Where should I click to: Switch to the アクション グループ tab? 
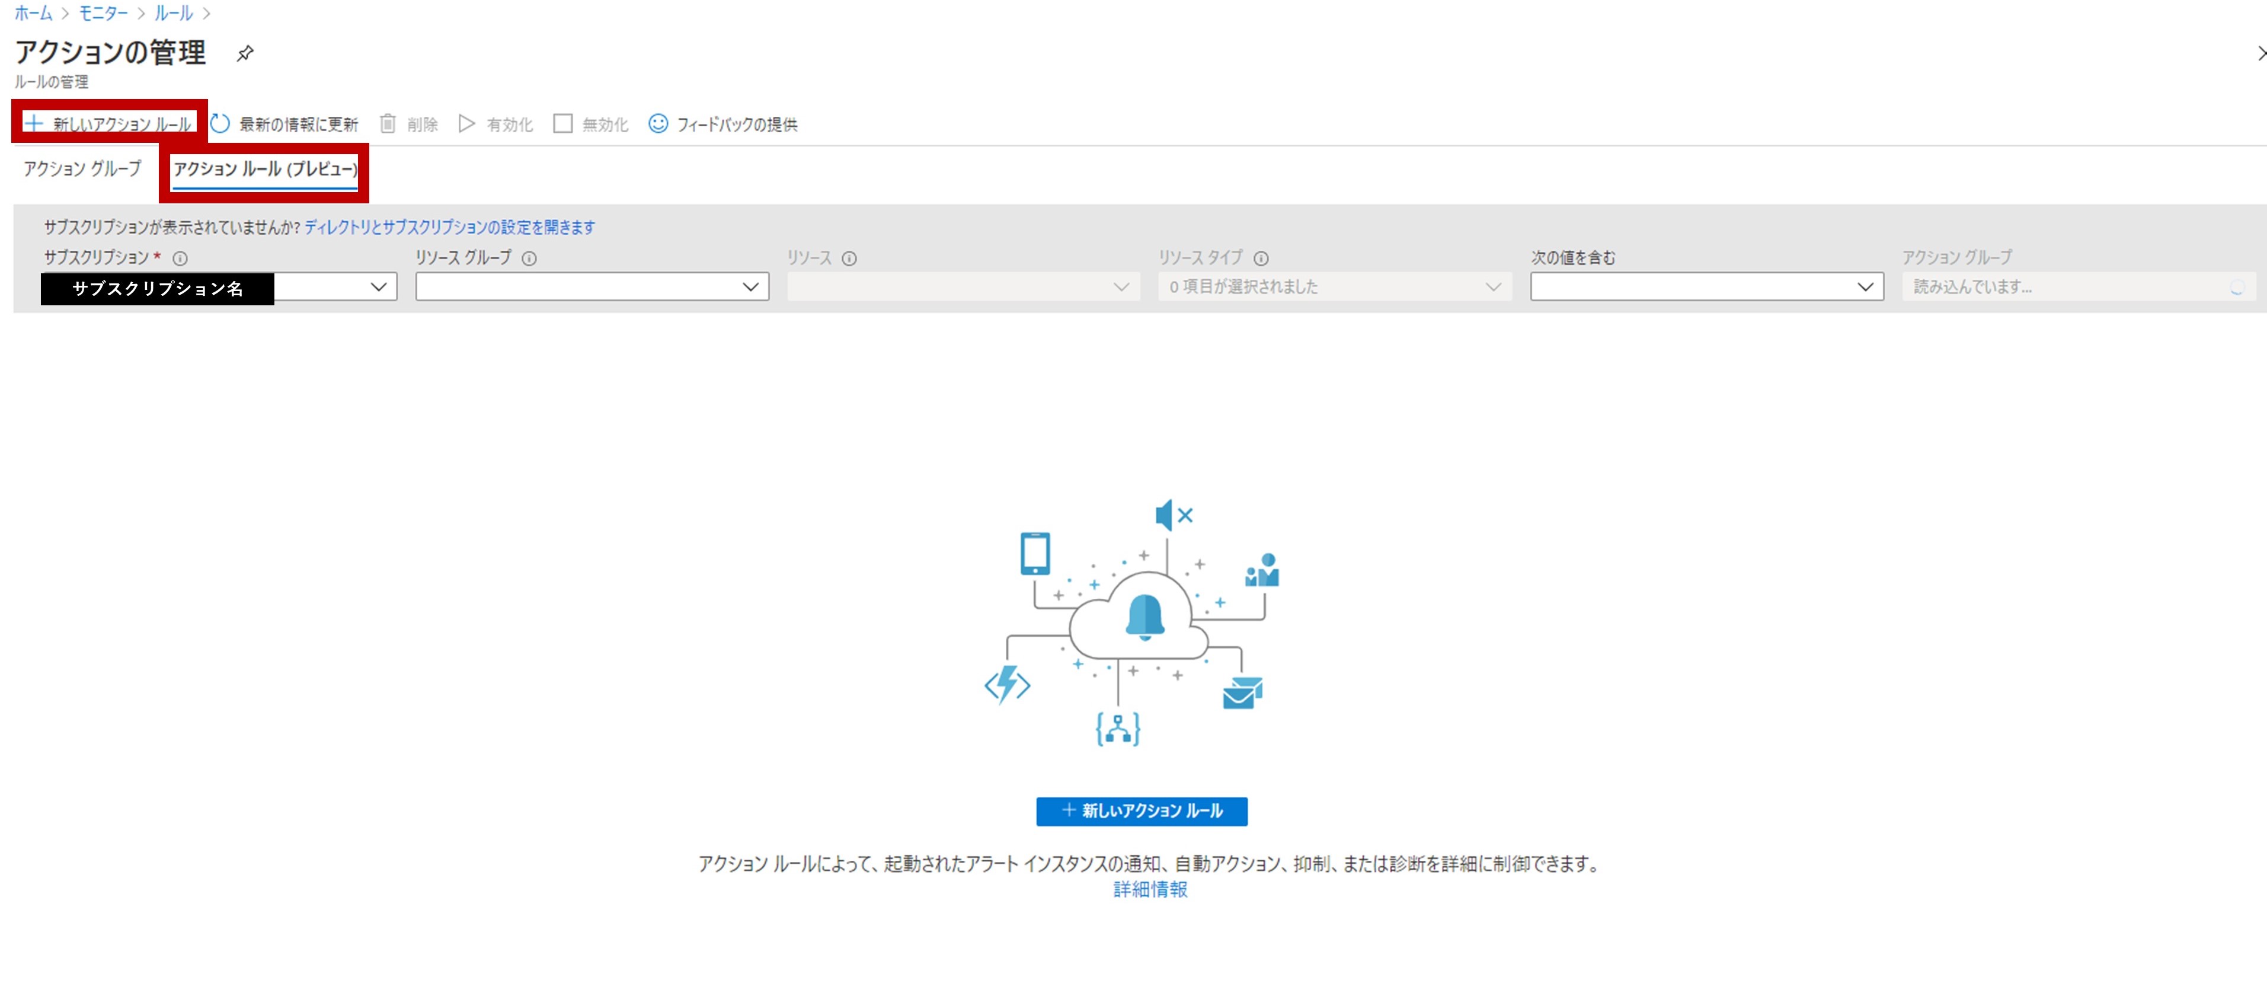[82, 169]
